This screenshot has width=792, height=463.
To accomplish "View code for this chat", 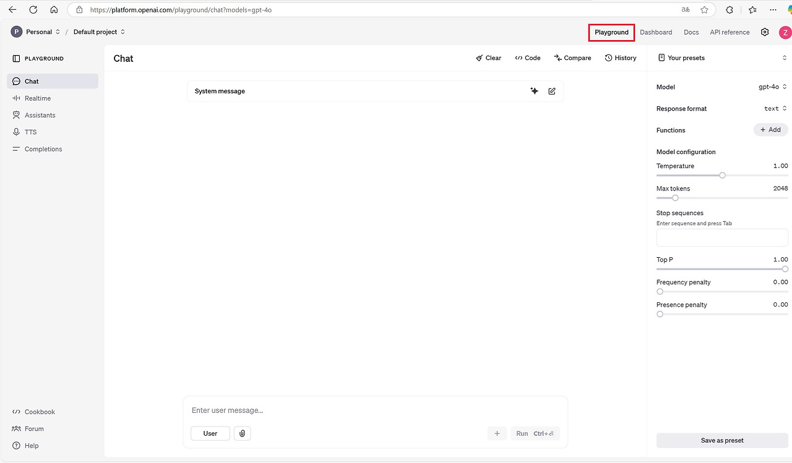I will point(528,58).
